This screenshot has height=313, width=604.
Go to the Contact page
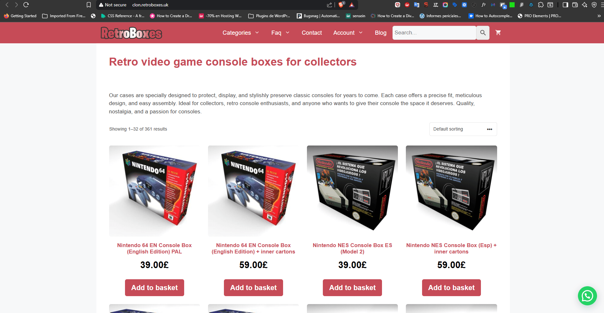point(312,33)
